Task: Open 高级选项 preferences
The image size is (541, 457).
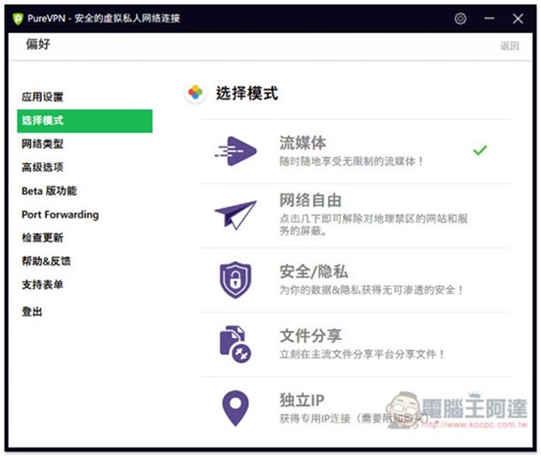Action: (x=43, y=167)
